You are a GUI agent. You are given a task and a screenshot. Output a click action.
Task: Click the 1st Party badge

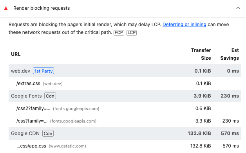tap(43, 71)
